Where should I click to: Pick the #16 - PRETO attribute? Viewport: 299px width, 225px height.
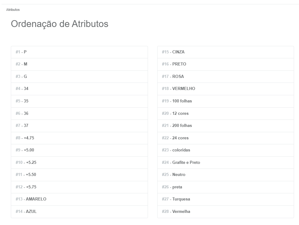(x=226, y=65)
